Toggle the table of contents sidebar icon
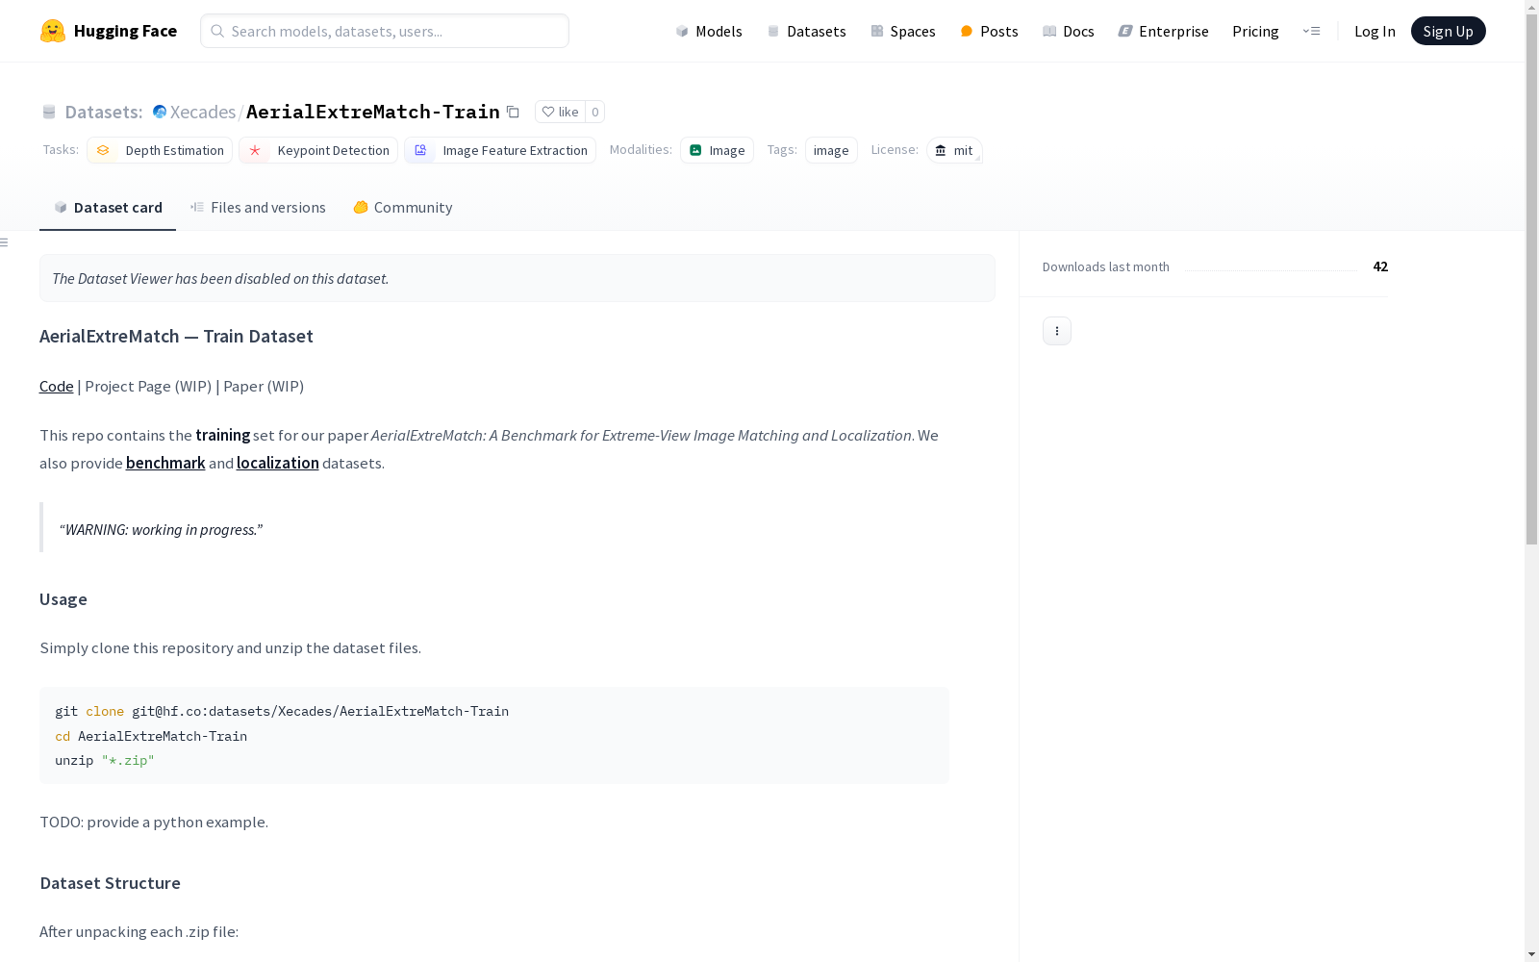This screenshot has width=1539, height=962. (x=5, y=242)
